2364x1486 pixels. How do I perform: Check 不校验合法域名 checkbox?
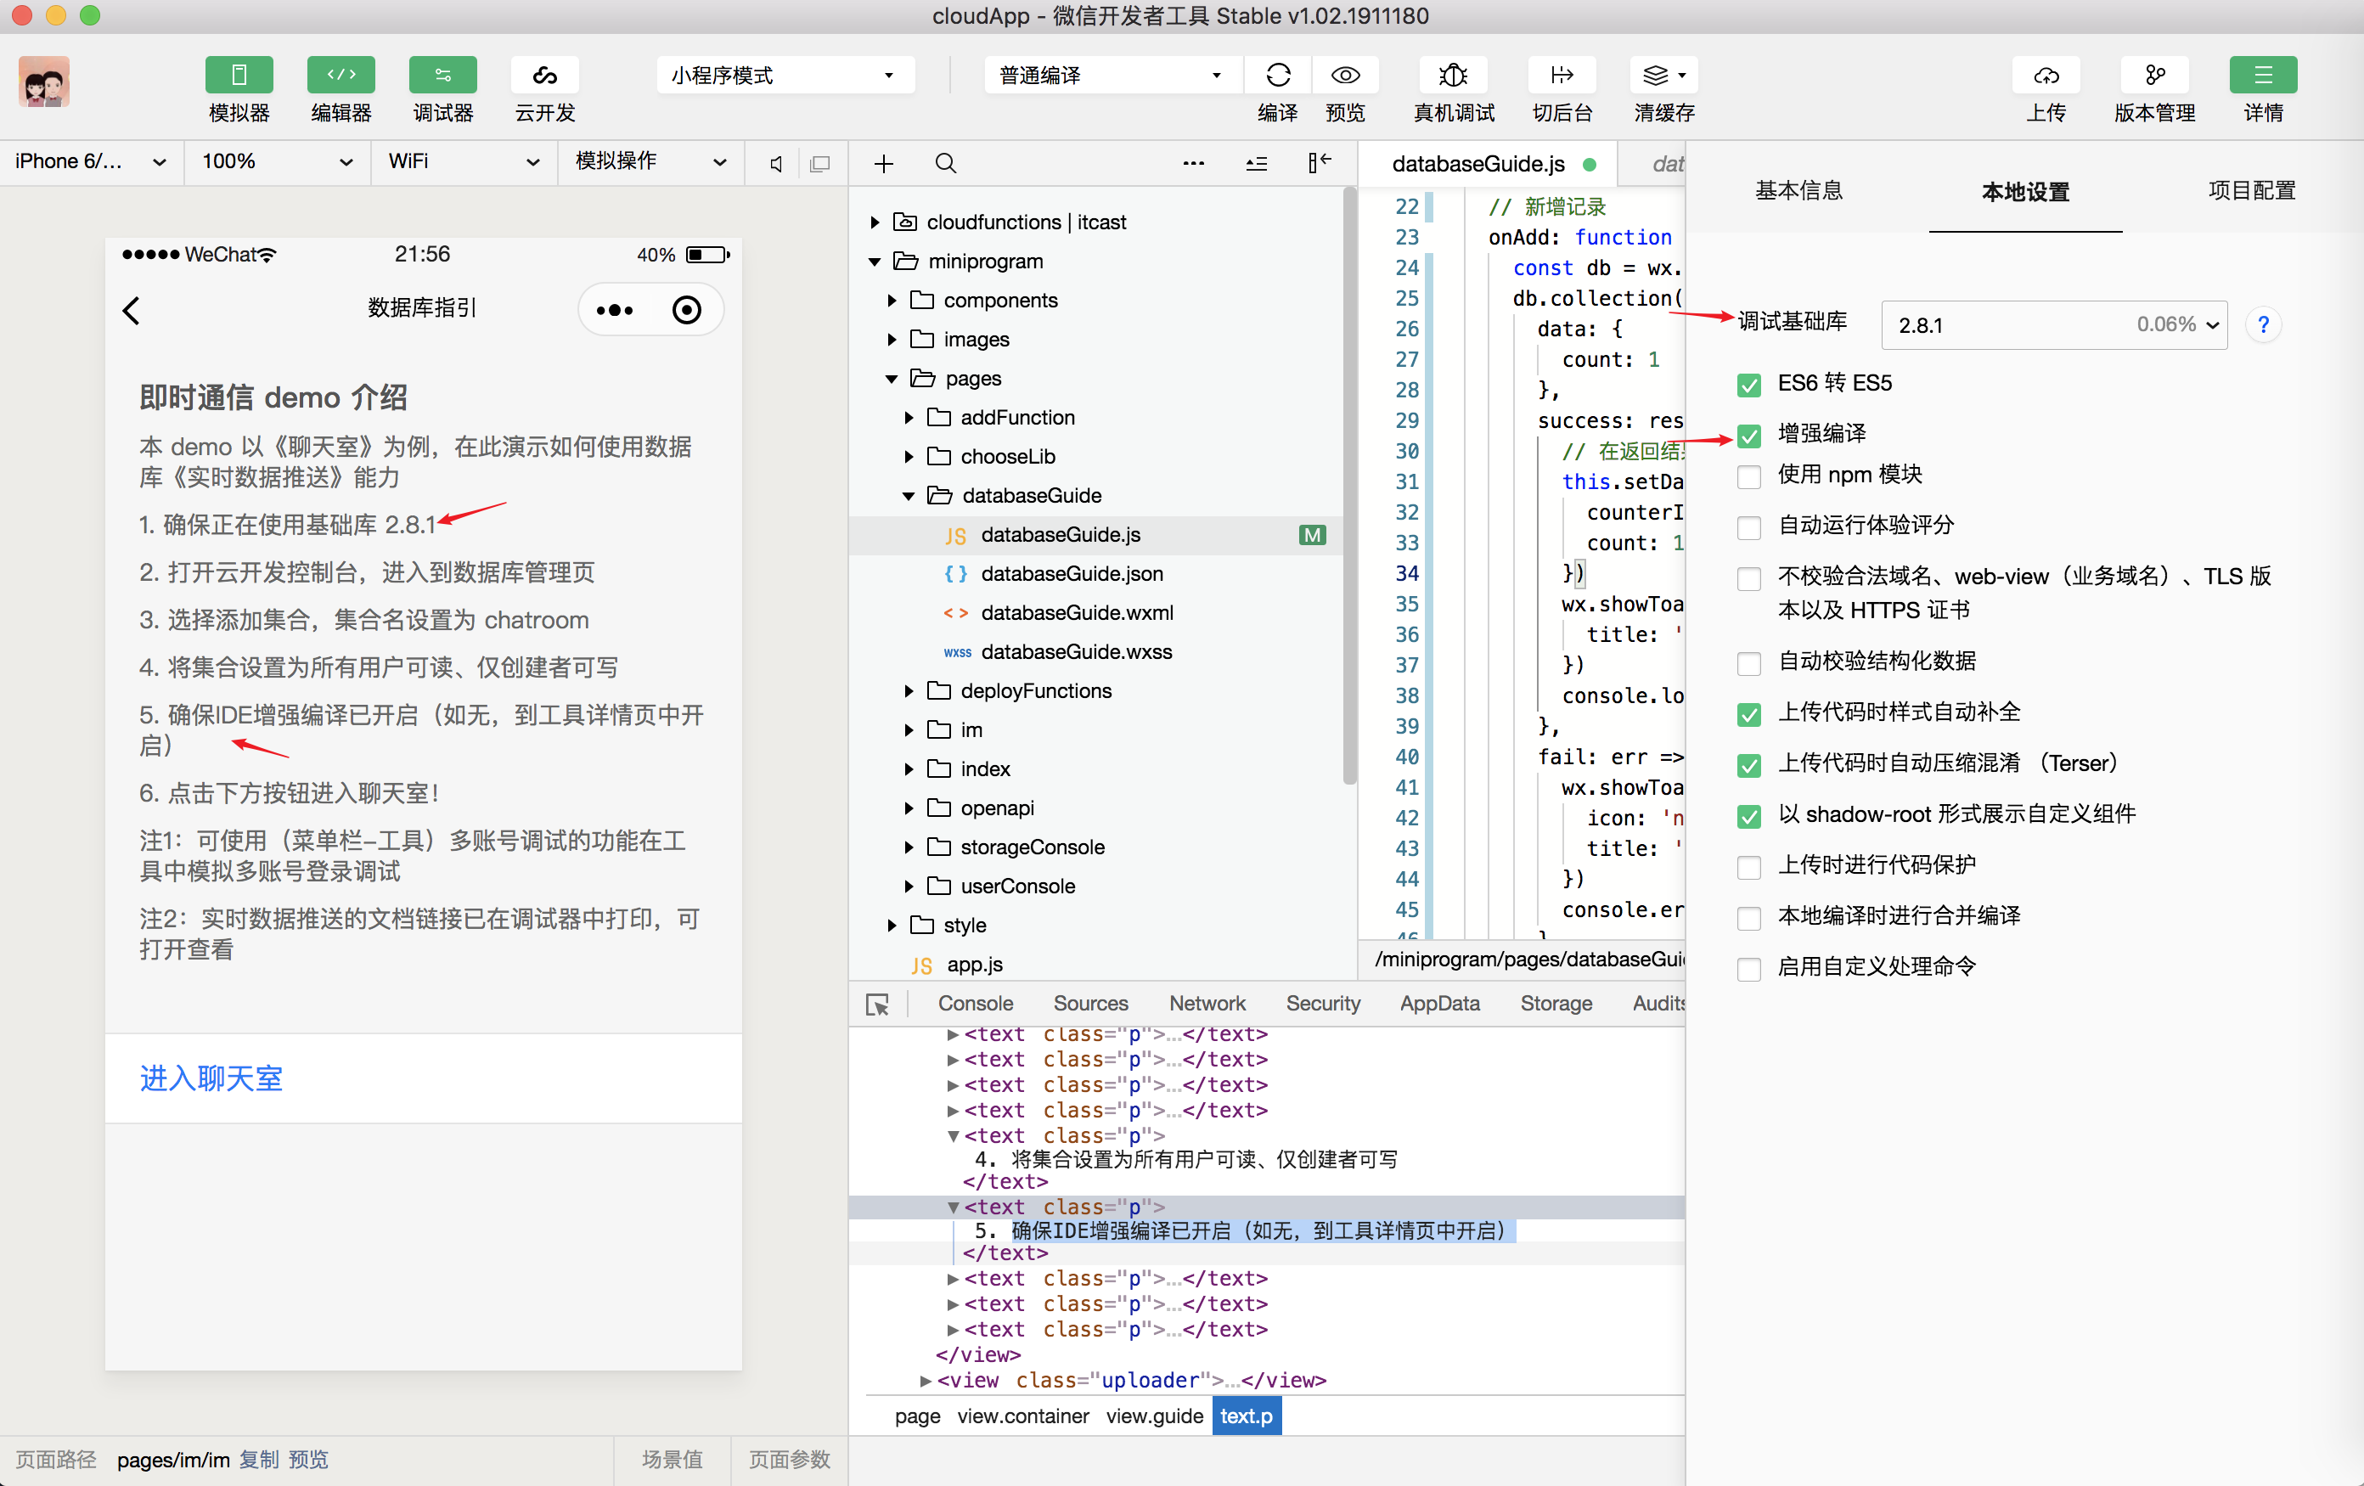pos(1748,578)
